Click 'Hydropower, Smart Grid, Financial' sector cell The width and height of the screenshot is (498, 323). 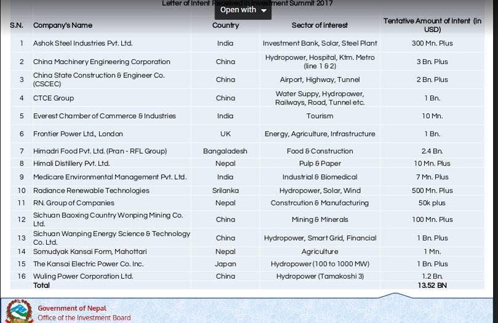320,238
